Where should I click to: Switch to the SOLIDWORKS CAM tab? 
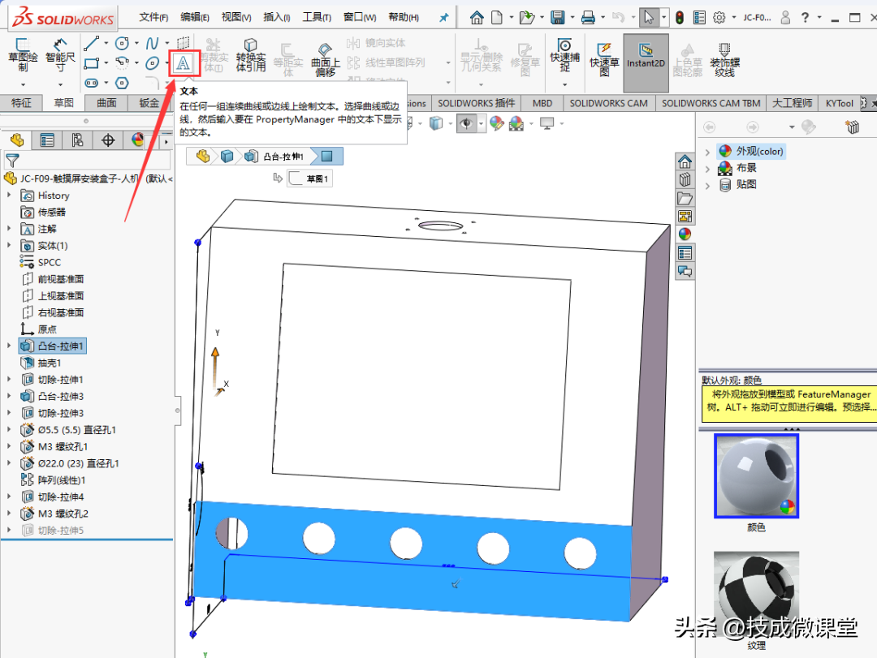pyautogui.click(x=608, y=103)
